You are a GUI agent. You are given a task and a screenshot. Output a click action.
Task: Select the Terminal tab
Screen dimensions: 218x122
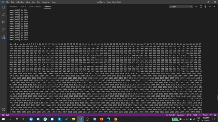point(47,7)
